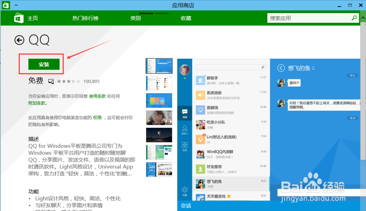Go to the 收藏 page
Image resolution: width=366 pixels, height=211 pixels.
186,18
